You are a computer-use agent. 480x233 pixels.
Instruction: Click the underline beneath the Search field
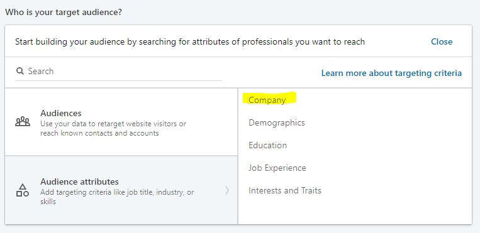(118, 81)
